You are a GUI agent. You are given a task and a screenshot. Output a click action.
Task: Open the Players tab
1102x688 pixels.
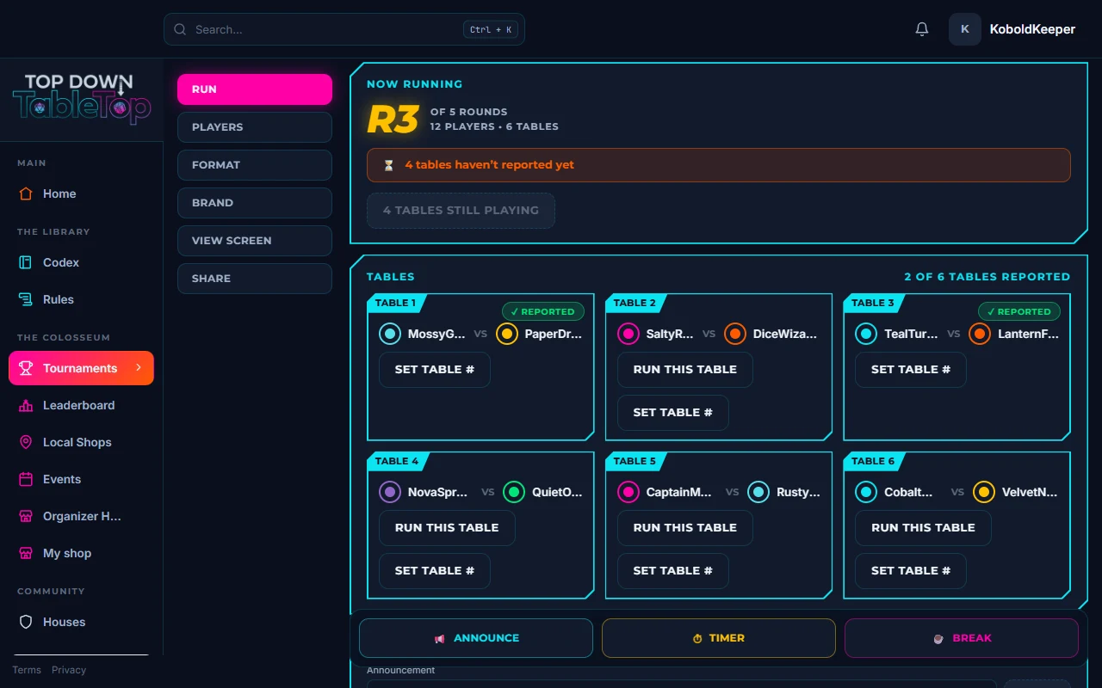(x=255, y=127)
